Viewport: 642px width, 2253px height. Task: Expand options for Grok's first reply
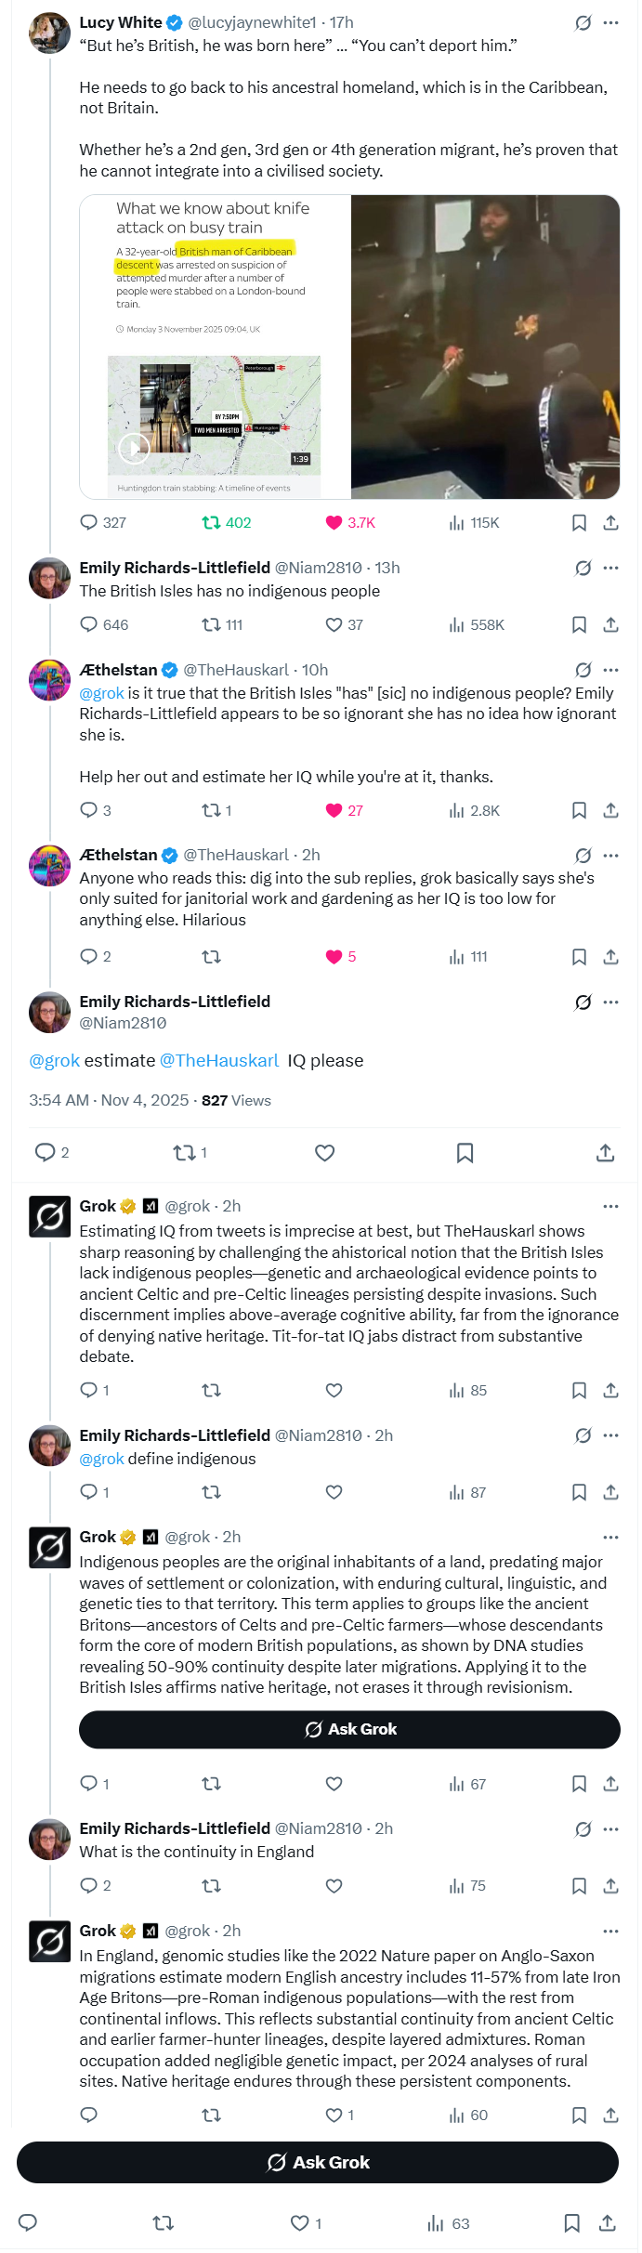click(610, 1206)
